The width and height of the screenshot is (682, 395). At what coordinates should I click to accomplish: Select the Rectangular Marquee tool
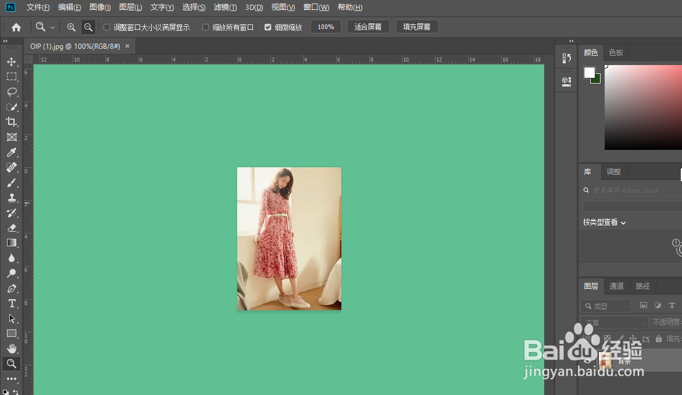(x=12, y=77)
